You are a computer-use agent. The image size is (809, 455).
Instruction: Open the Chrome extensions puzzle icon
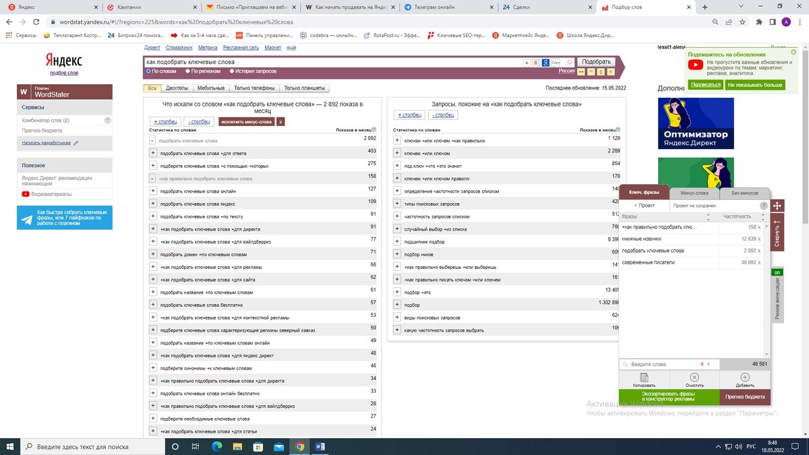tap(759, 22)
